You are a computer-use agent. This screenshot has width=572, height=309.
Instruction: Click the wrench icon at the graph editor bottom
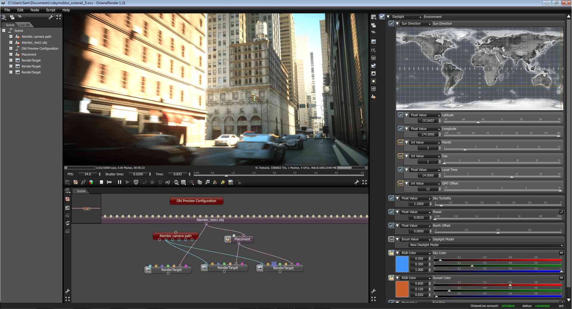(x=68, y=291)
